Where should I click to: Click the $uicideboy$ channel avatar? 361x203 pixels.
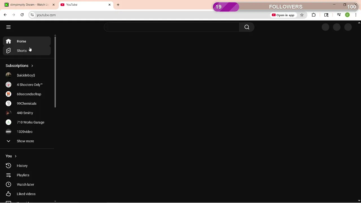point(8,75)
